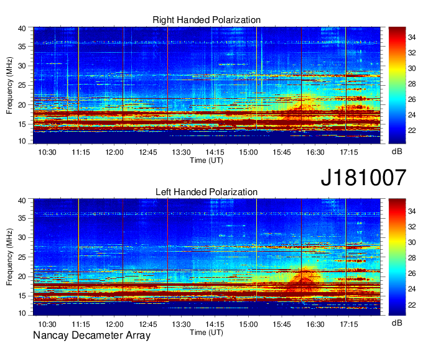Click the 15:00 time tick under Left Handed plot
This screenshot has height=343, width=423.
pyautogui.click(x=248, y=324)
